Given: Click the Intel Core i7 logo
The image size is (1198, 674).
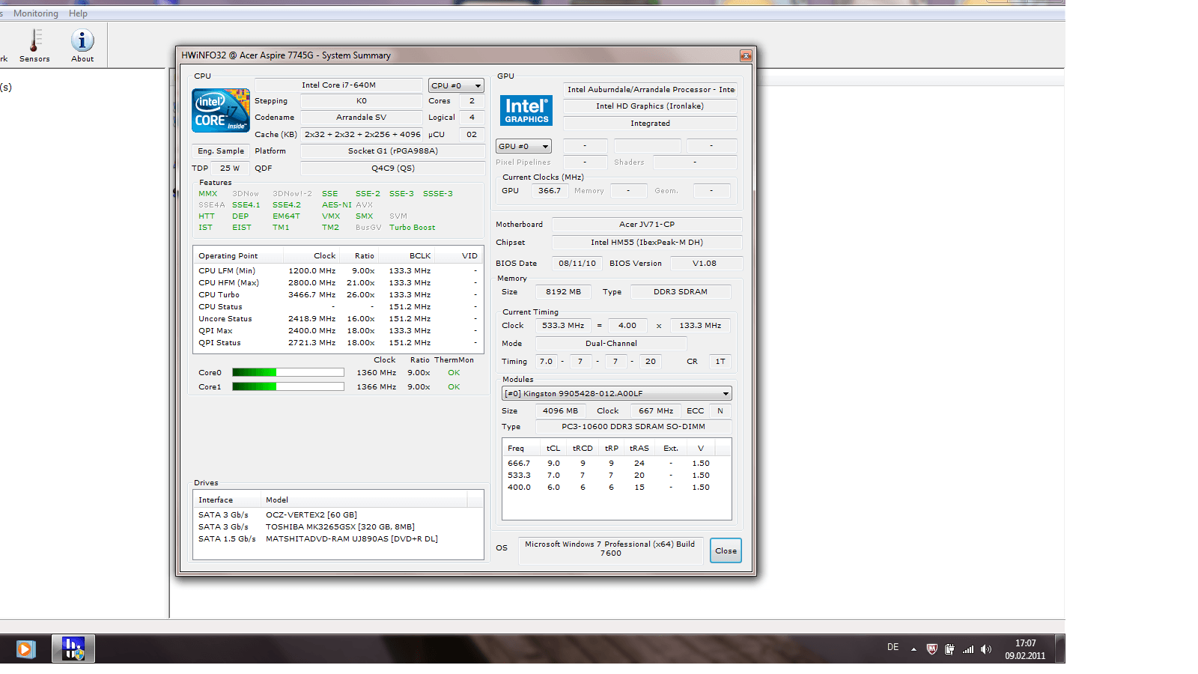Looking at the screenshot, I should pyautogui.click(x=221, y=110).
